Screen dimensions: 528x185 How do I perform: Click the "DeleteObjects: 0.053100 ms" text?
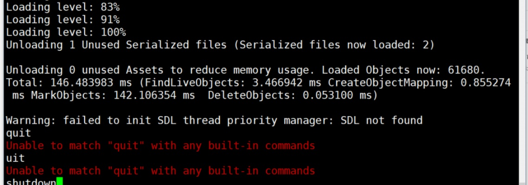293,95
